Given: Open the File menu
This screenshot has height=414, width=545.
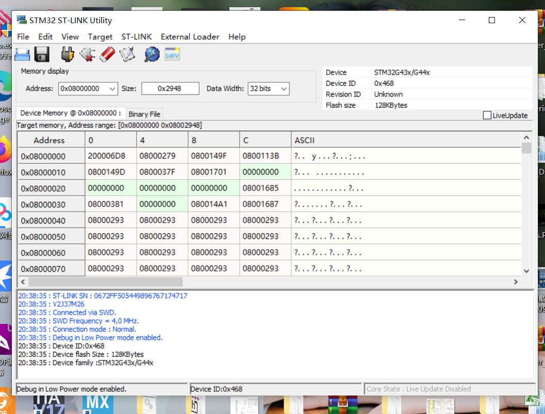Looking at the screenshot, I should 23,37.
